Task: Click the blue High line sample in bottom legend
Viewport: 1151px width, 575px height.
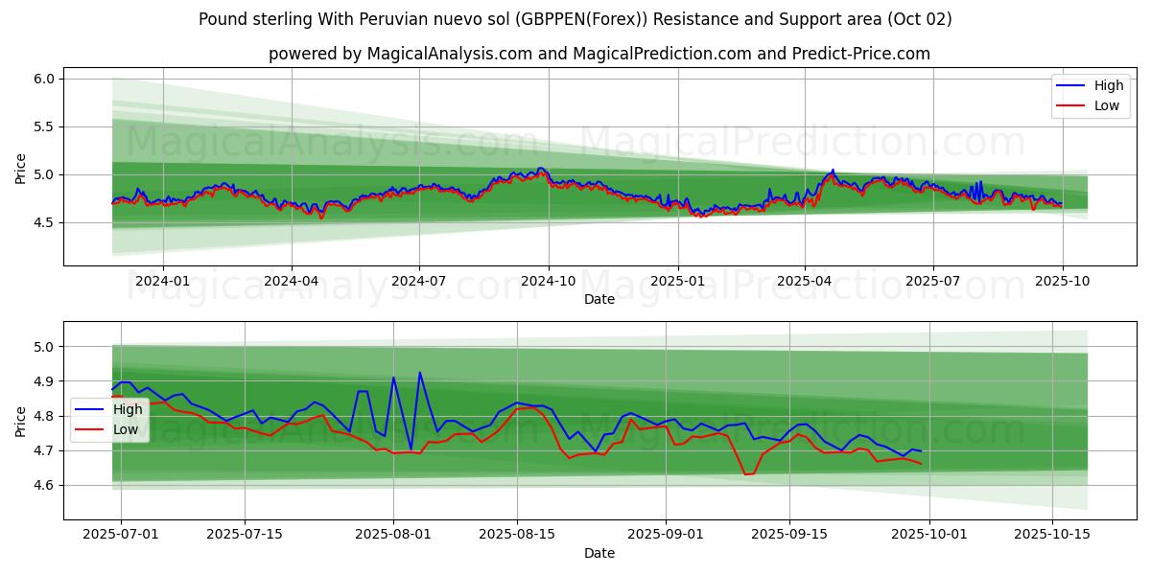Action: click(x=89, y=409)
